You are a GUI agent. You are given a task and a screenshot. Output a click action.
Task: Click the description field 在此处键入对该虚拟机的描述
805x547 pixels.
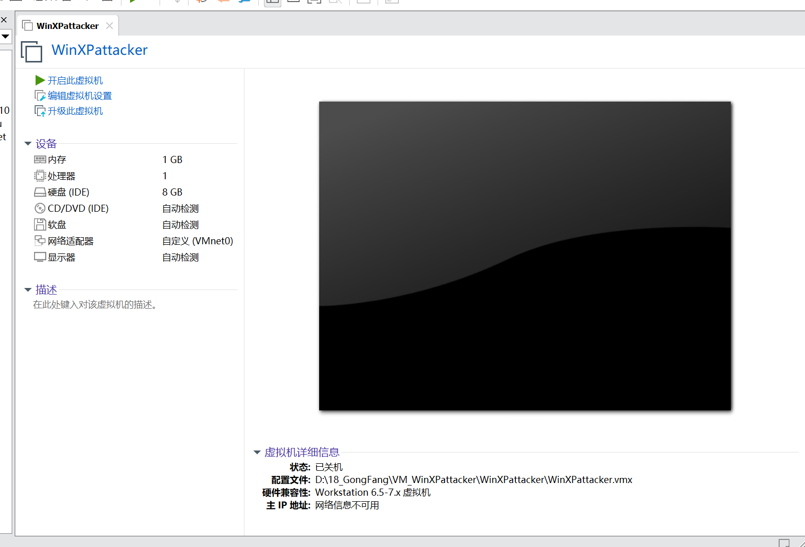95,305
